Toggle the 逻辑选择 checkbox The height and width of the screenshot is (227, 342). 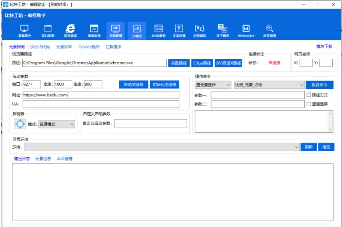309,104
